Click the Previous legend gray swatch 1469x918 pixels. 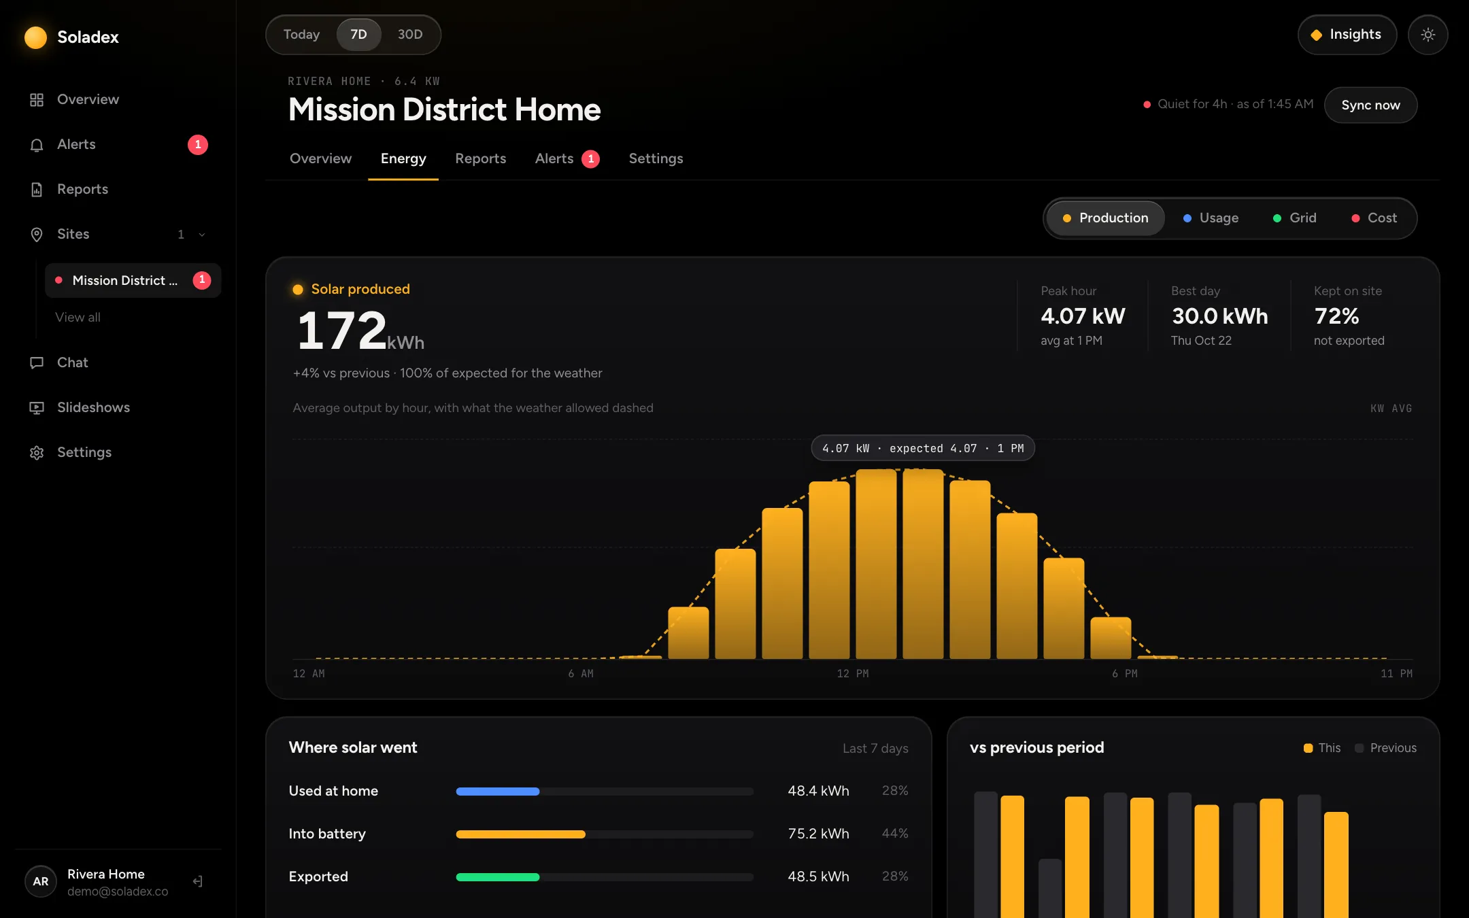coord(1359,748)
